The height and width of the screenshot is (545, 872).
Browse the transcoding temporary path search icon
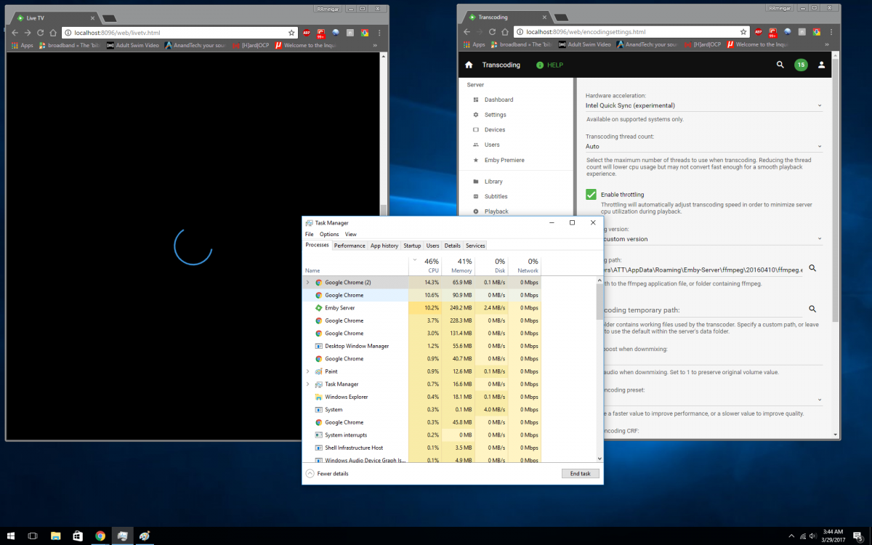[812, 309]
